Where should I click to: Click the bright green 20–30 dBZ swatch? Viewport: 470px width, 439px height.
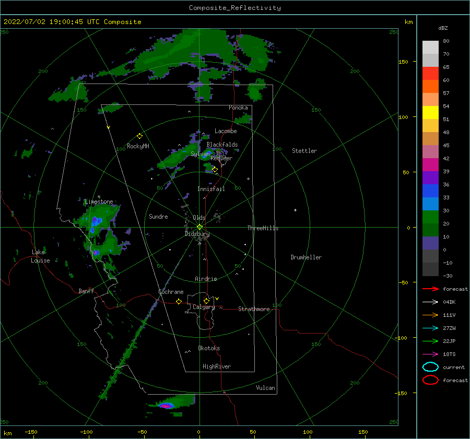(x=430, y=217)
